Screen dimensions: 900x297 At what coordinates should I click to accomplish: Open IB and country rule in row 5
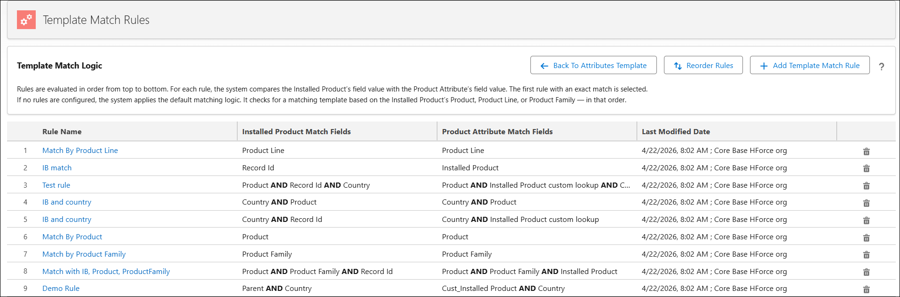pos(67,219)
